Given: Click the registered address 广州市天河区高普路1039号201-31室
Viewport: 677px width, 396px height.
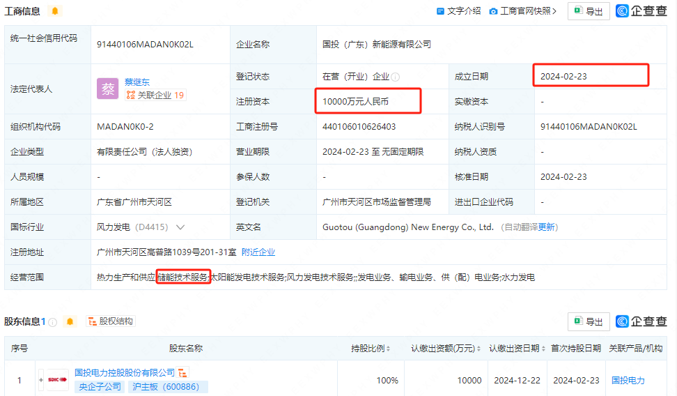Looking at the screenshot, I should point(166,252).
